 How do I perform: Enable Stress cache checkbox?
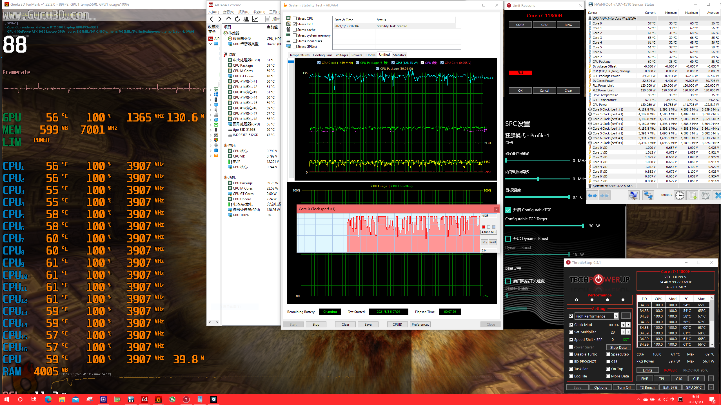(x=295, y=30)
